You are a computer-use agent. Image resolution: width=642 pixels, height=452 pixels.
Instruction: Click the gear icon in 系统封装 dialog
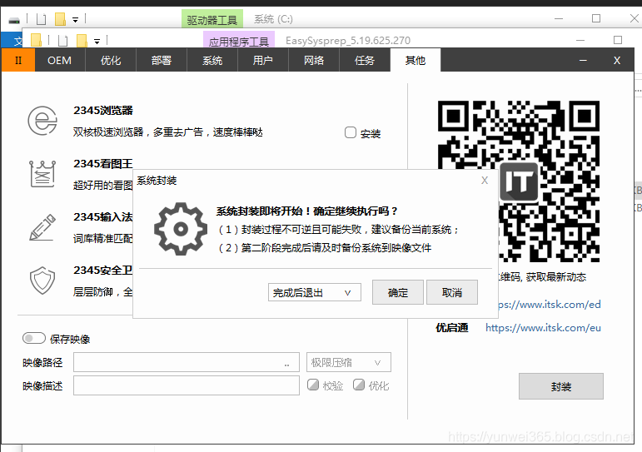181,229
